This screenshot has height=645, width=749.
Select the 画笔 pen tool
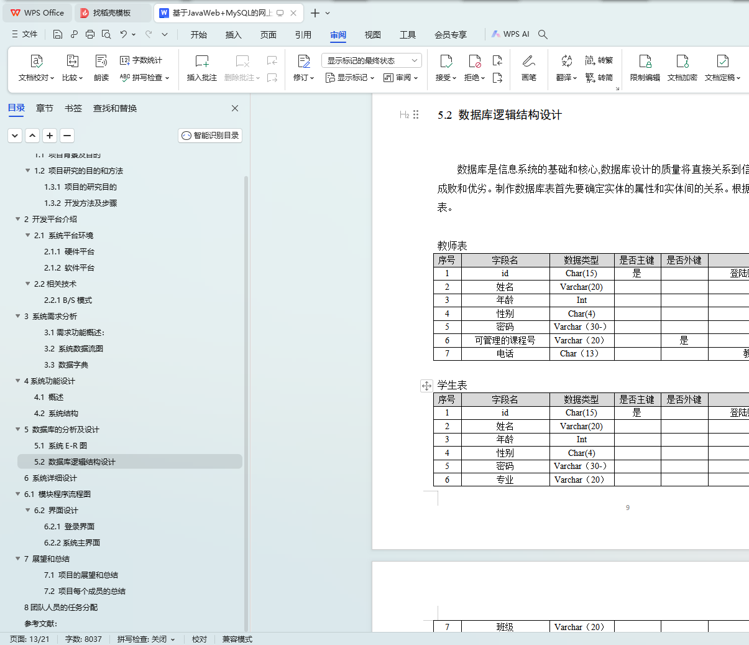point(529,68)
